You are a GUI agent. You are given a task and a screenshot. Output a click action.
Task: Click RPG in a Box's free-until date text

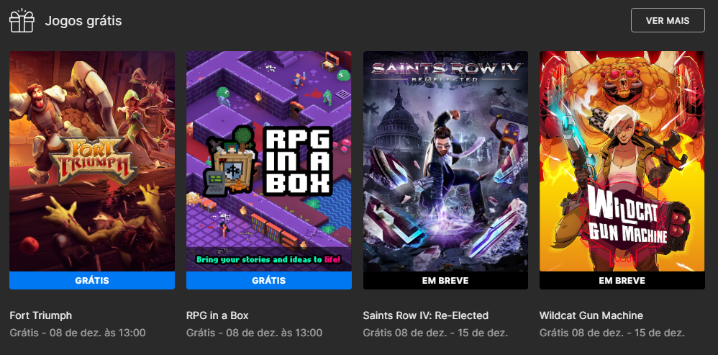click(x=254, y=333)
